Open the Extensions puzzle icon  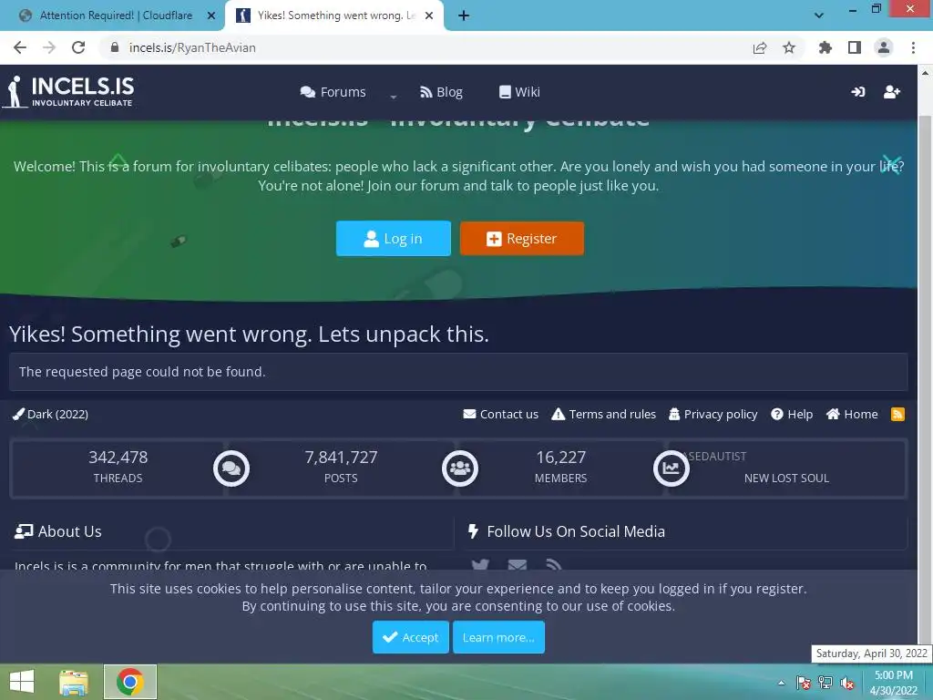coord(825,47)
